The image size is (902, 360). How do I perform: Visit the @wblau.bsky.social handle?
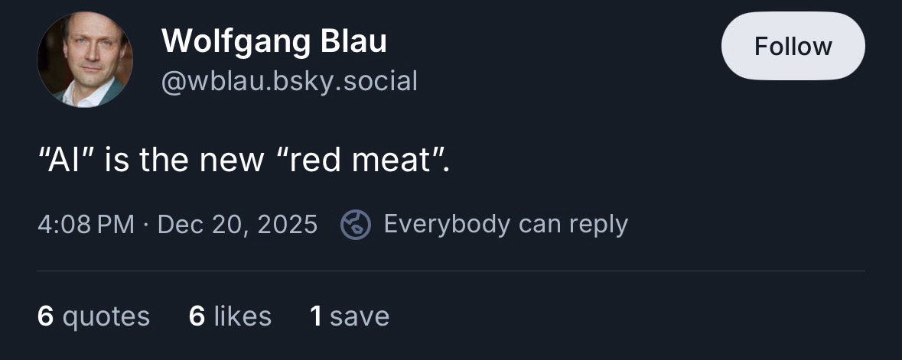point(289,79)
